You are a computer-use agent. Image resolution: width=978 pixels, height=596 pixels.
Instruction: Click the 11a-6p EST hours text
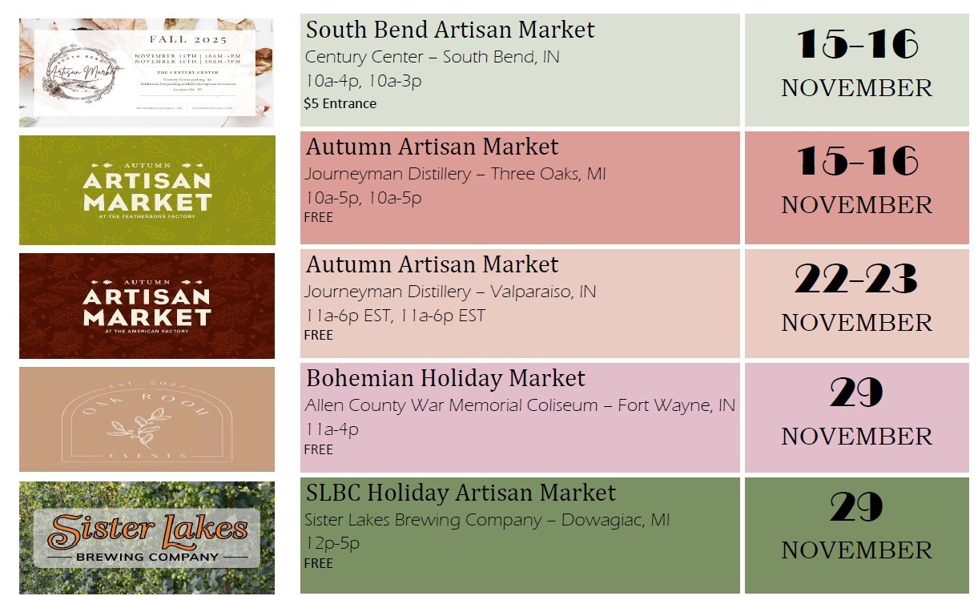pos(395,316)
